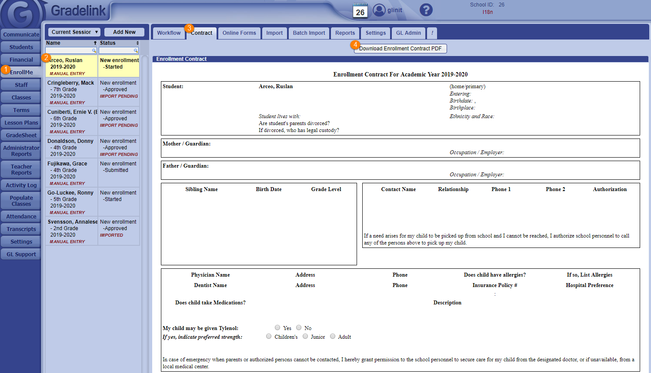This screenshot has width=651, height=373.
Task: Open Staff in sidebar
Action: pyautogui.click(x=21, y=85)
